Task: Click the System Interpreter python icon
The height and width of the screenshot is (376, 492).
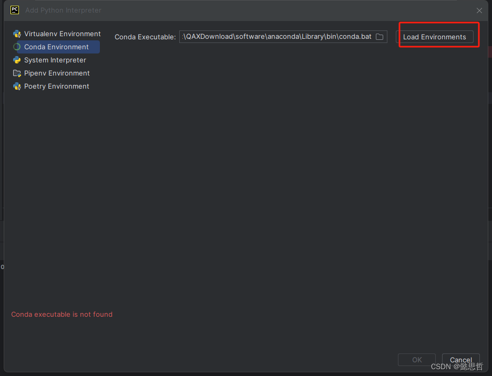Action: click(x=17, y=60)
